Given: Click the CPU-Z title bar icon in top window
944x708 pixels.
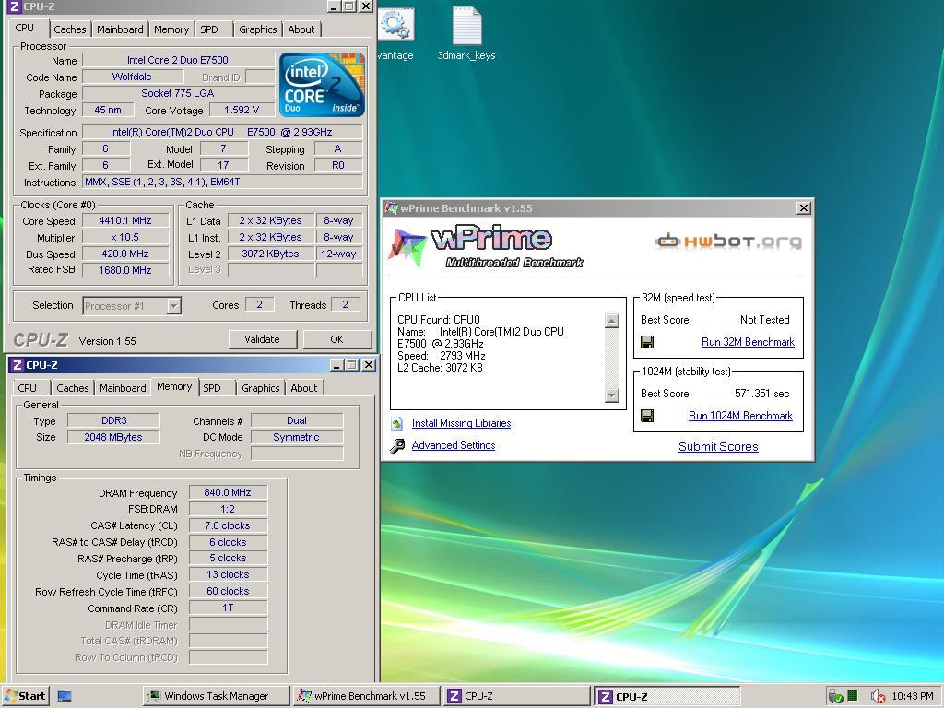Looking at the screenshot, I should point(15,6).
